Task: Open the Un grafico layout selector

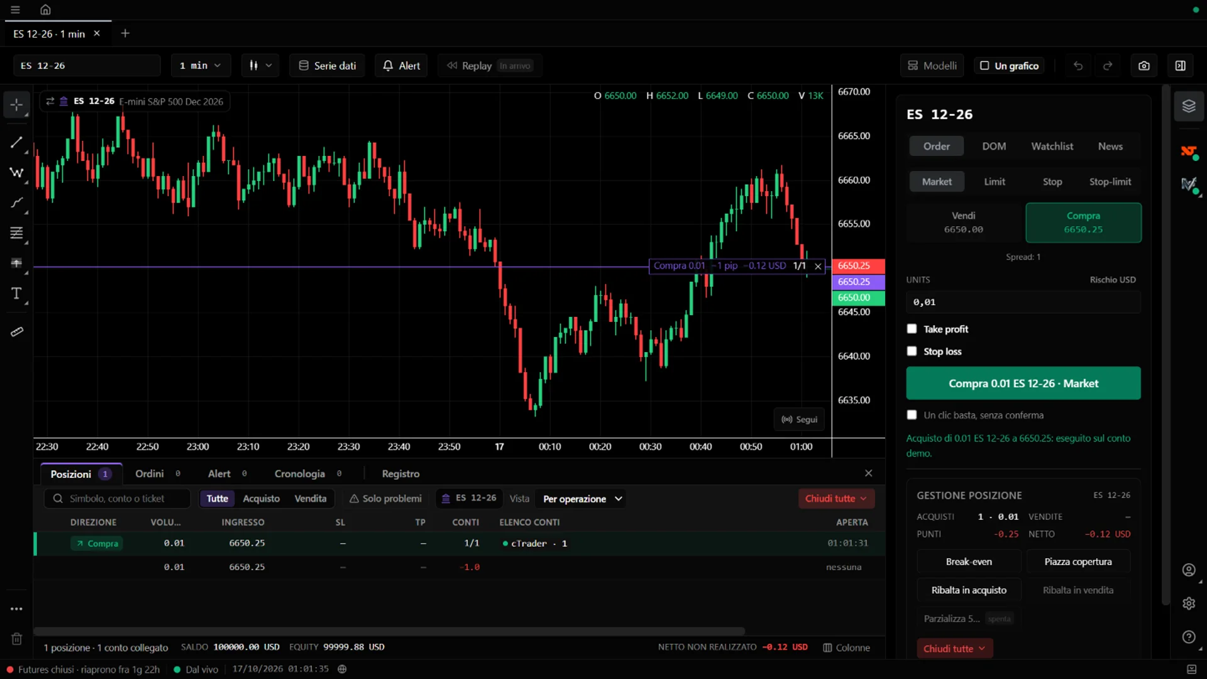Action: 1010,65
